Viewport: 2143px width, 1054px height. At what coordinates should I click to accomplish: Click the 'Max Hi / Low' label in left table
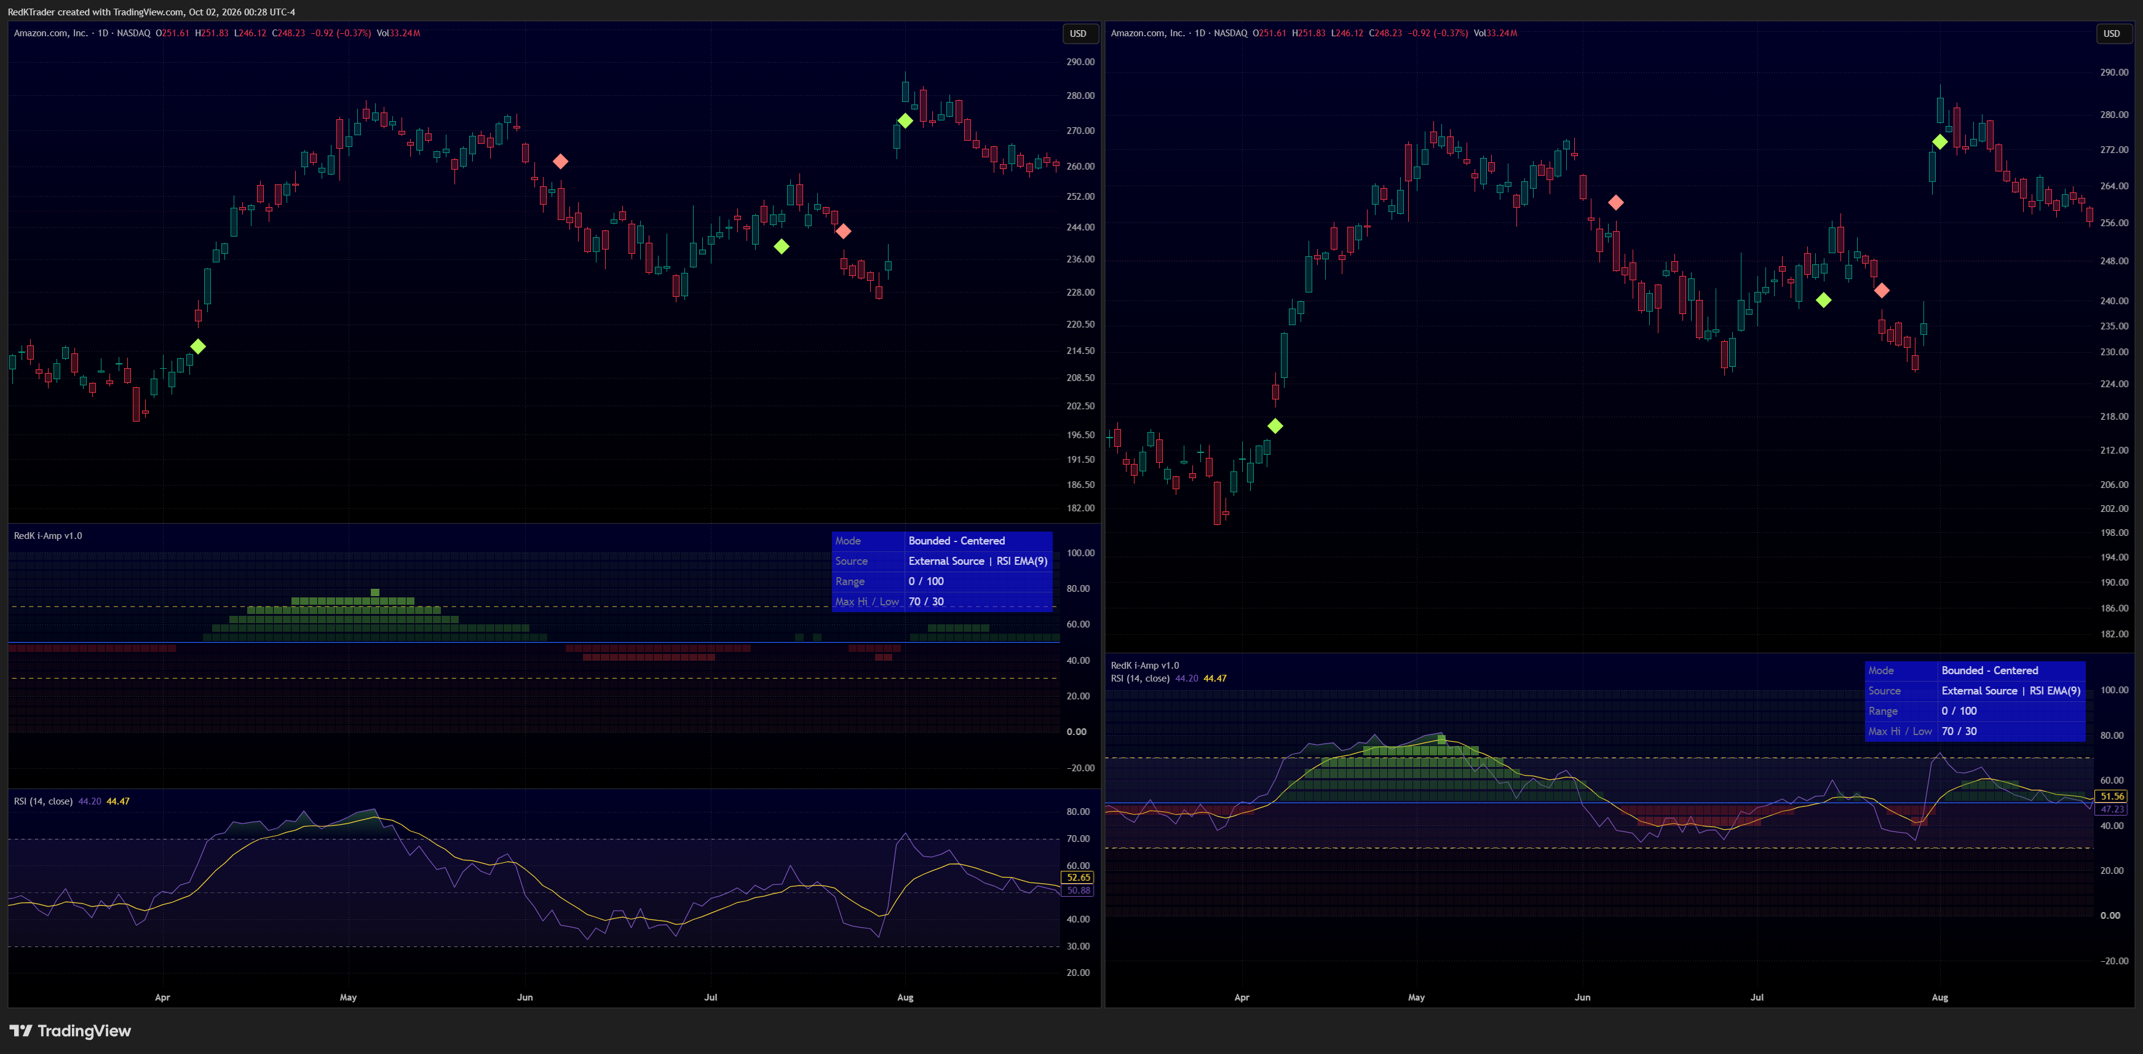867,602
